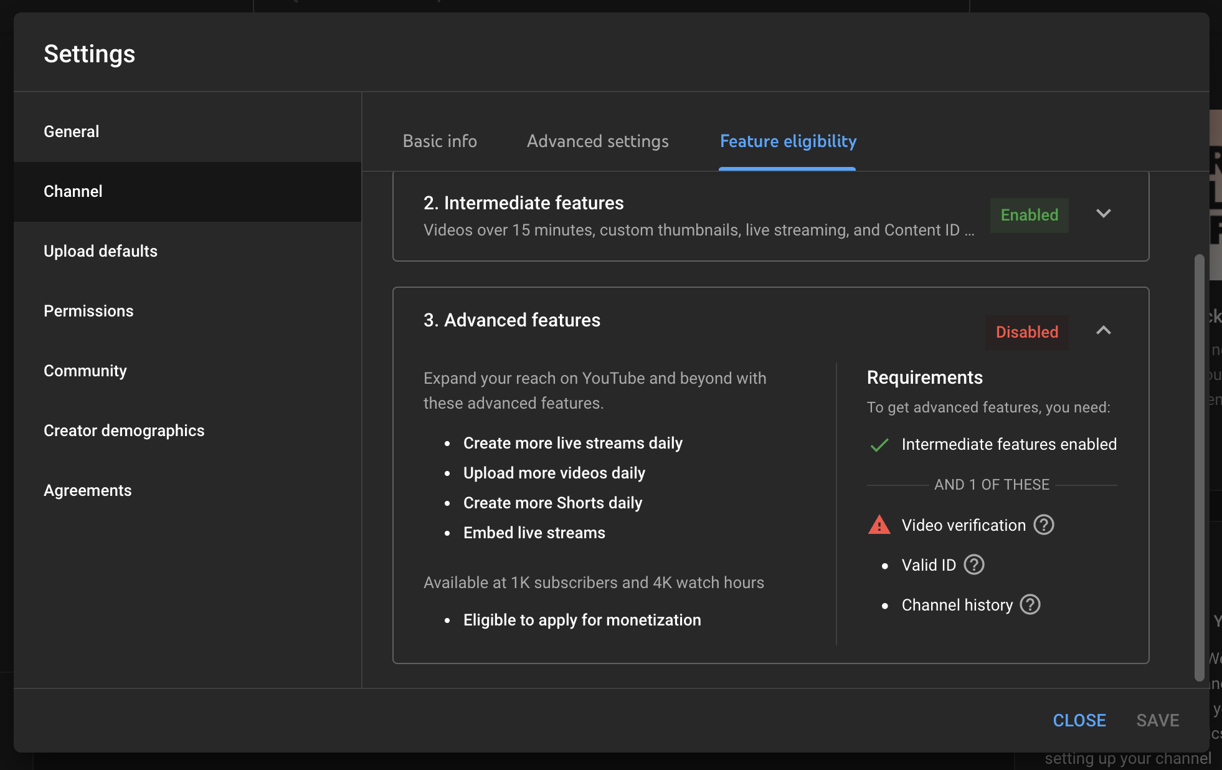The height and width of the screenshot is (770, 1222).
Task: Click 'Available at 1K subscribers' text
Action: tap(594, 582)
